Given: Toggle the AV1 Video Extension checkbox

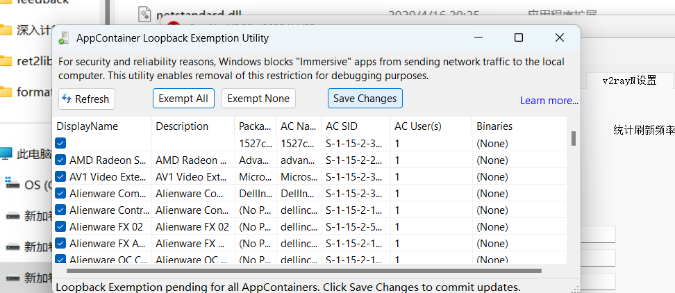Looking at the screenshot, I should tap(60, 177).
